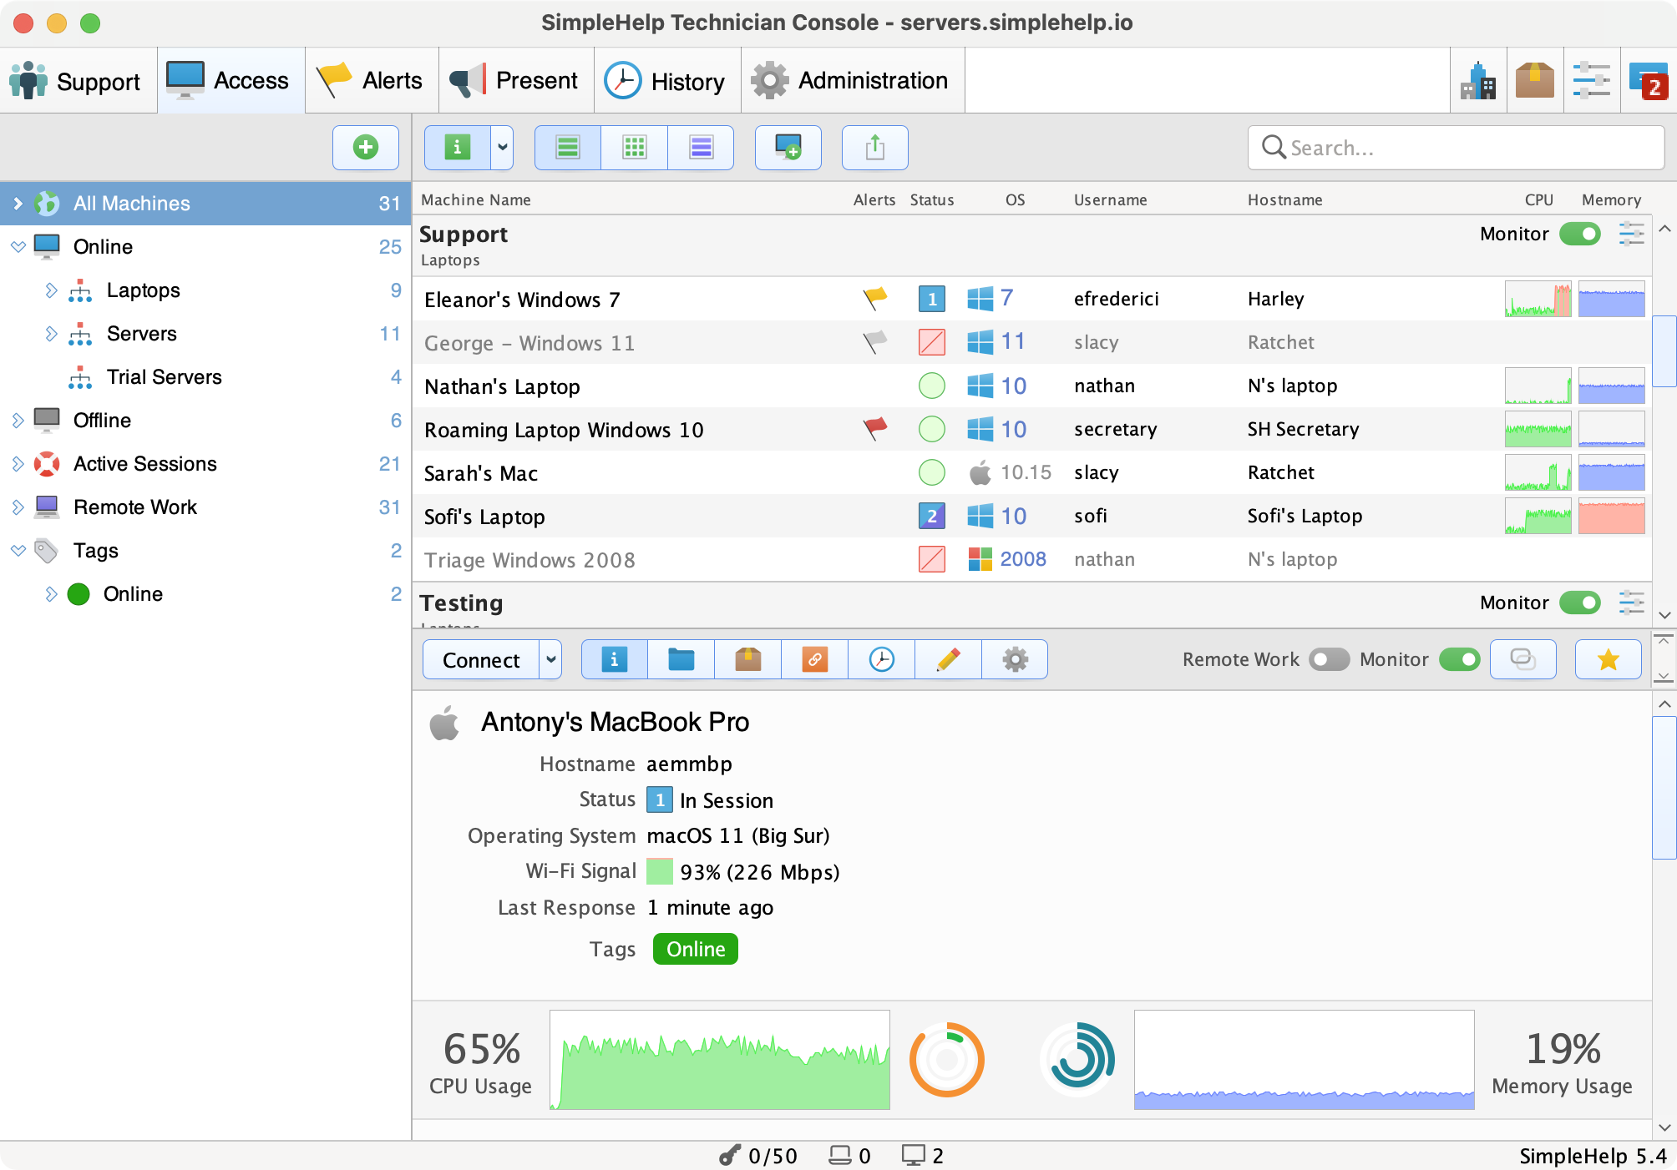The image size is (1677, 1170).
Task: Click the star favorite button
Action: [x=1609, y=660]
